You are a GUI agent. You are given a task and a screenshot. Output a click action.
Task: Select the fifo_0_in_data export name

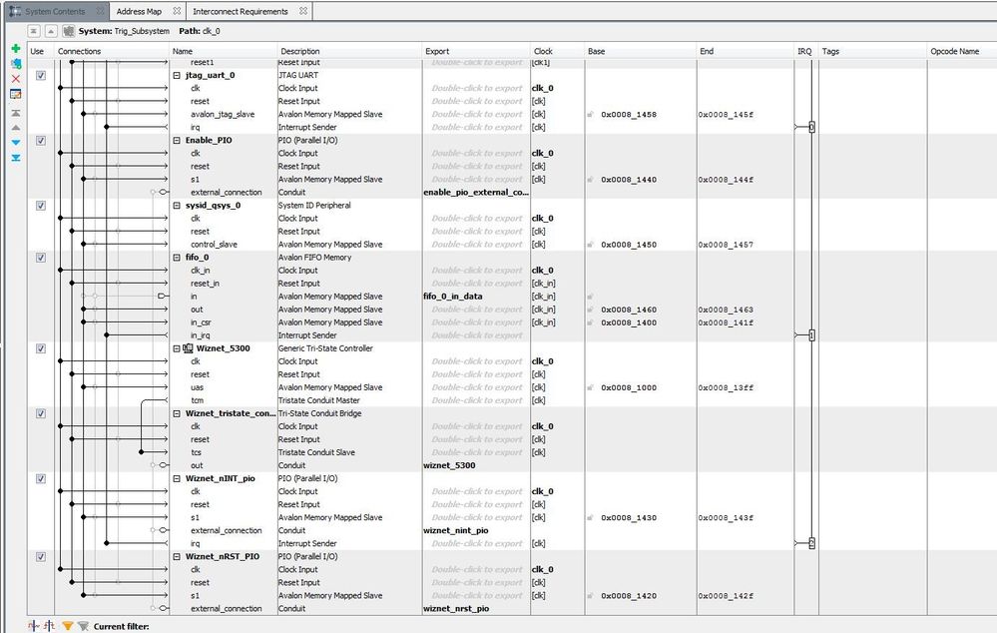[x=453, y=297]
